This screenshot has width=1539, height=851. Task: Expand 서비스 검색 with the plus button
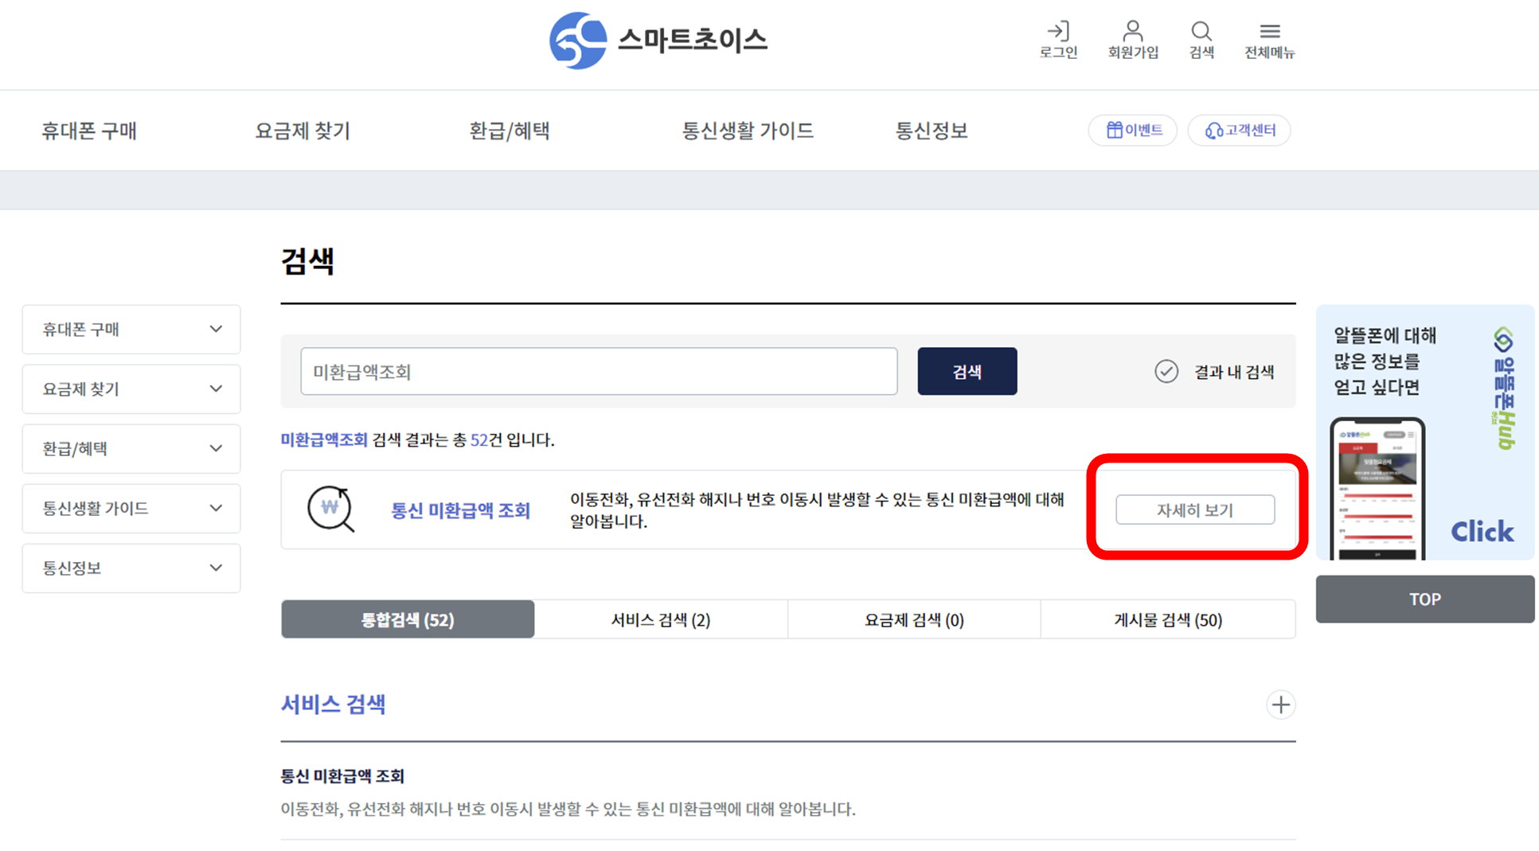click(1280, 704)
